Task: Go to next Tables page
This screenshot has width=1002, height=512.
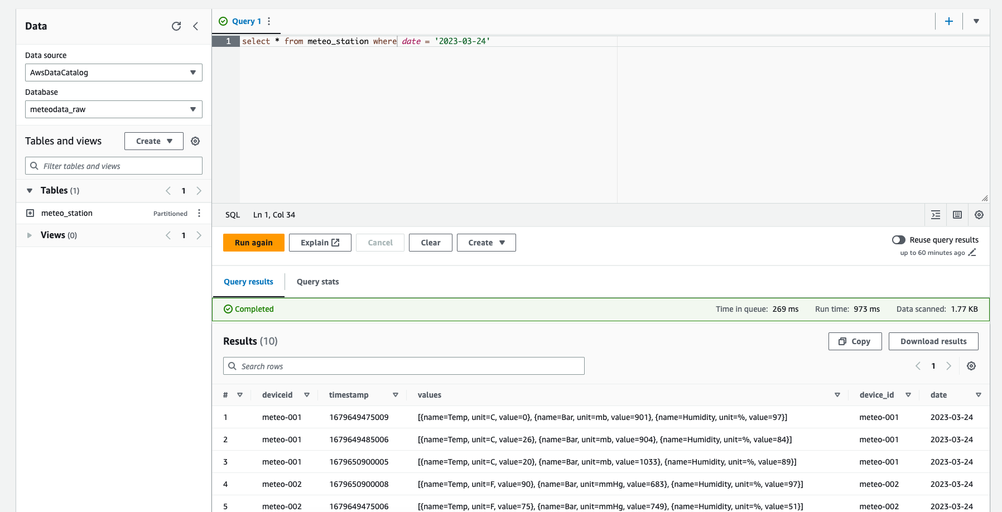Action: 199,191
